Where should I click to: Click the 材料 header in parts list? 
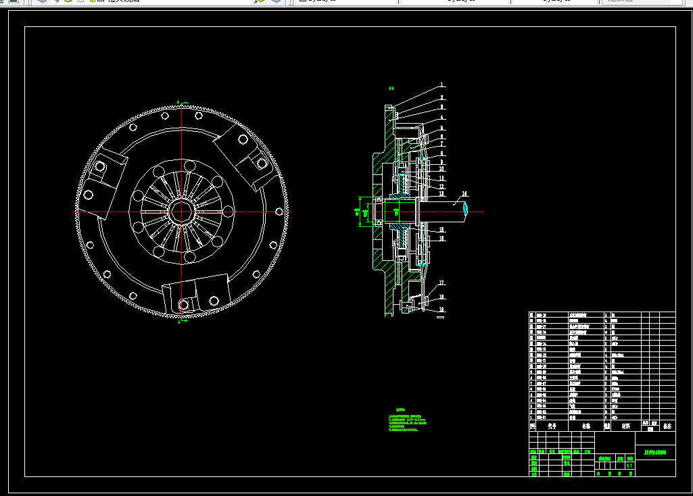click(626, 426)
